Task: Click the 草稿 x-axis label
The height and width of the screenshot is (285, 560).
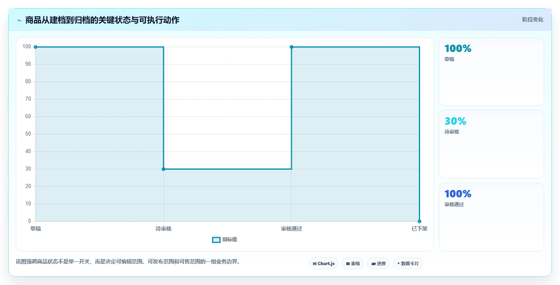Action: point(36,229)
